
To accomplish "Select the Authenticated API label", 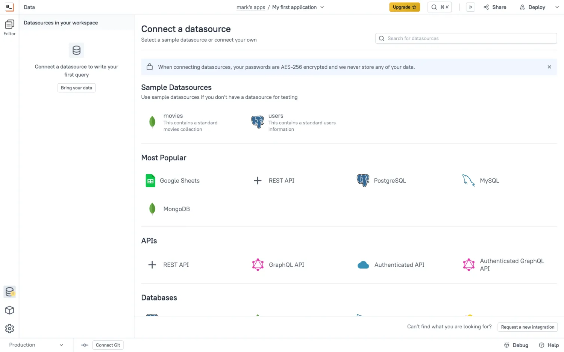I will coord(399,265).
